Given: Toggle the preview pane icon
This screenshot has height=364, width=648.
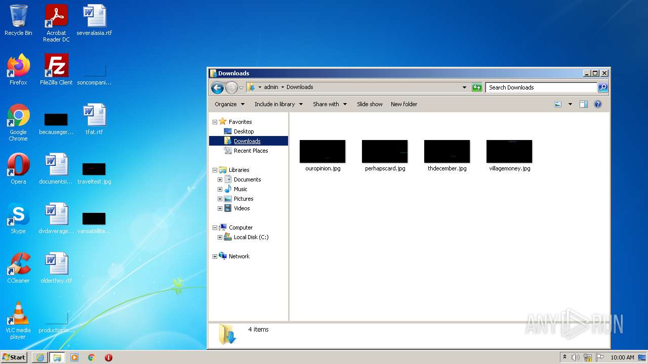Looking at the screenshot, I should tap(584, 104).
